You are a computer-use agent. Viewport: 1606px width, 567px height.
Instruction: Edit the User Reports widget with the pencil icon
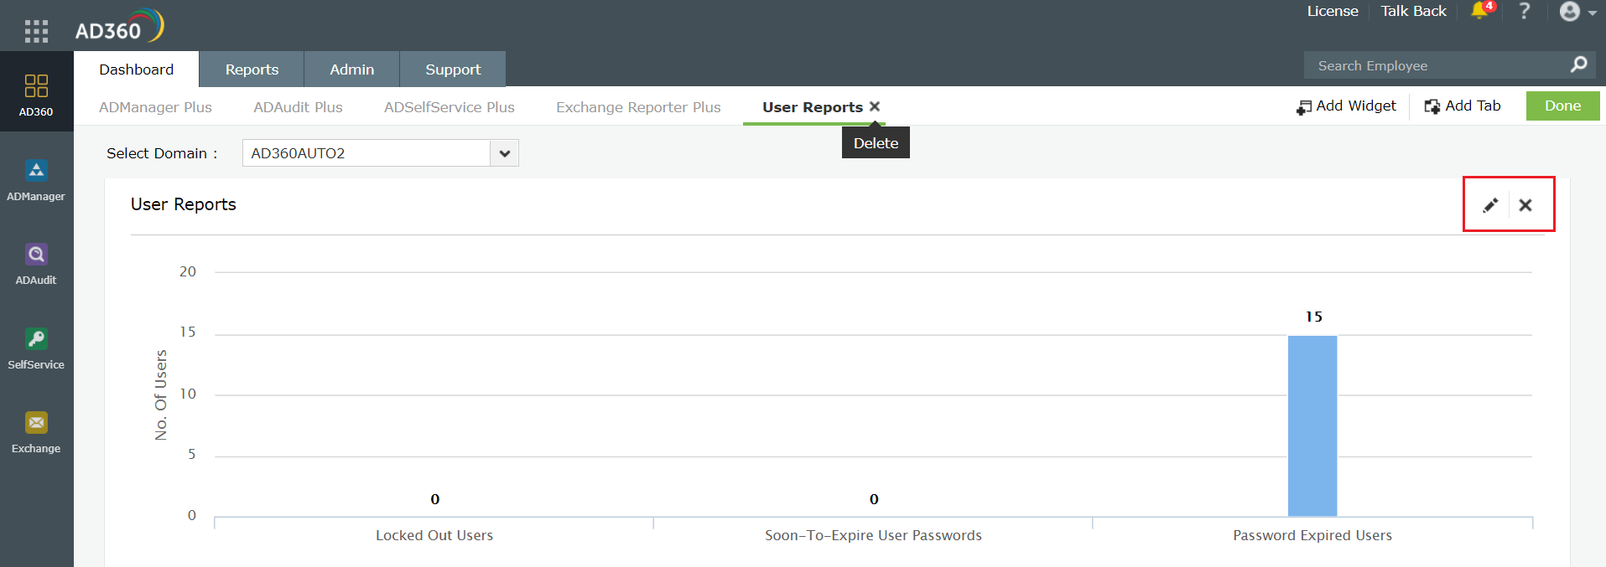[x=1490, y=205]
